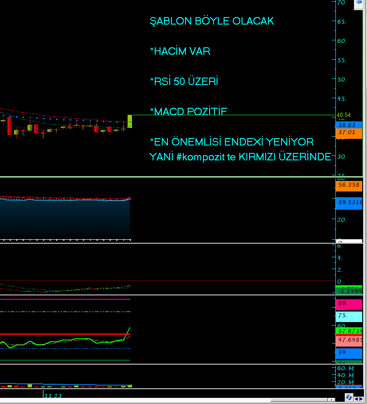Viewport: 367px width, 404px height.
Task: Click the orange 56.358 indicator value
Action: coord(349,185)
